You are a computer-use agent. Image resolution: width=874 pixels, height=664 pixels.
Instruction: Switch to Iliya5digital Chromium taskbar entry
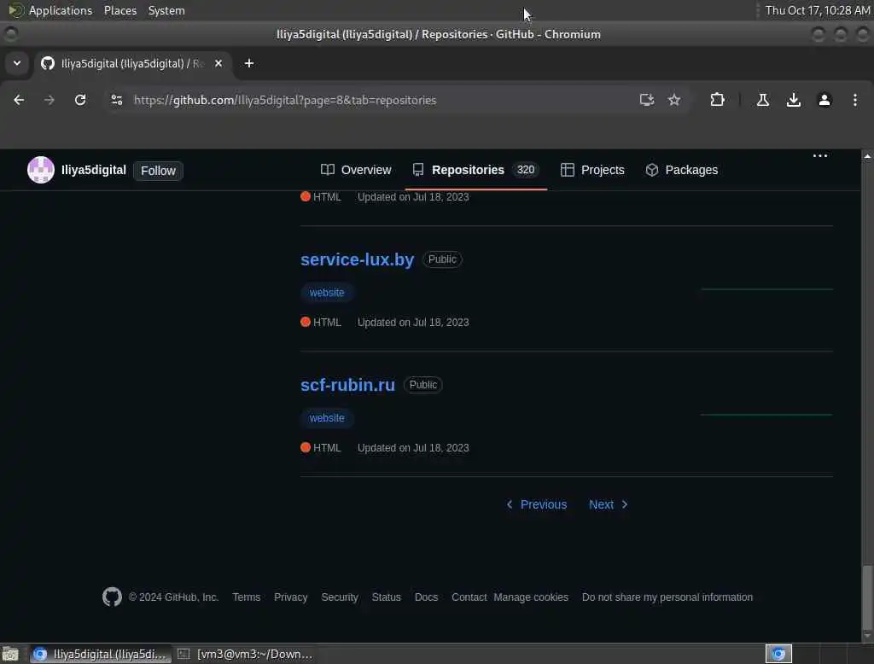[x=101, y=654]
